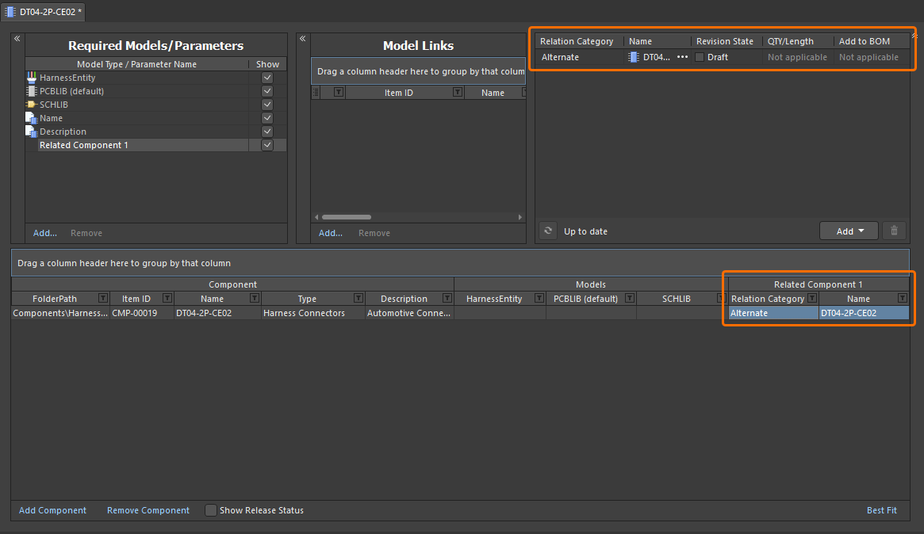This screenshot has height=534, width=924.
Task: Select the Description parameter icon
Action: click(x=32, y=132)
